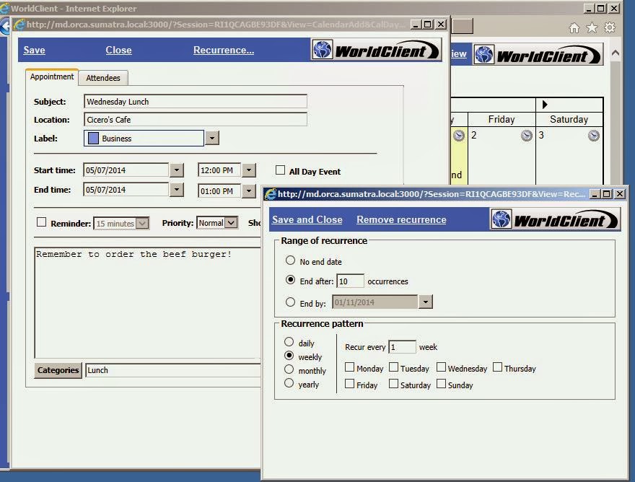Screen dimensions: 635x482
Task: Click the next-week arrow in the calendar
Action: (x=545, y=105)
